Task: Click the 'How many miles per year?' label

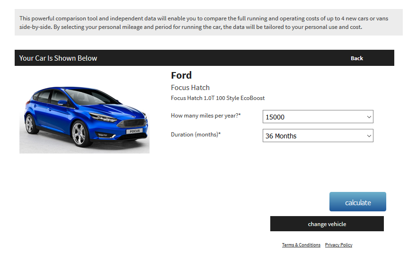Action: [x=205, y=116]
